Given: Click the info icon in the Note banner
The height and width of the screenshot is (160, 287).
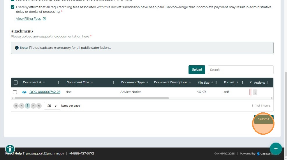Looking at the screenshot, I should pos(17,48).
